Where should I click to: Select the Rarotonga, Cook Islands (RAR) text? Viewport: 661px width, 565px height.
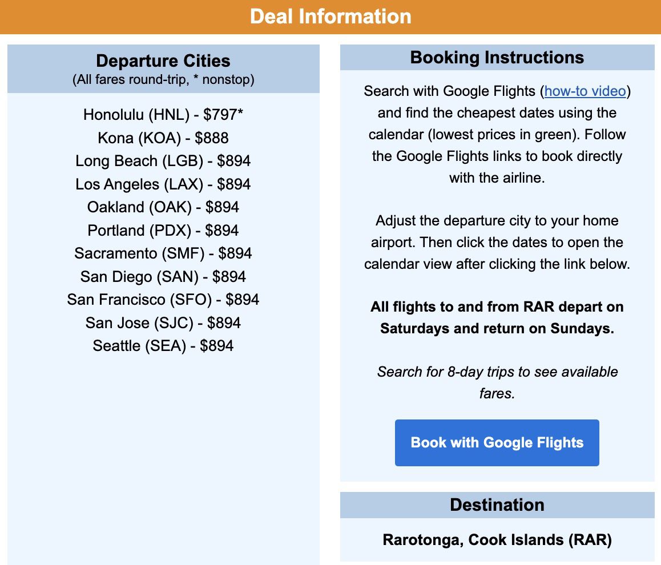[497, 540]
